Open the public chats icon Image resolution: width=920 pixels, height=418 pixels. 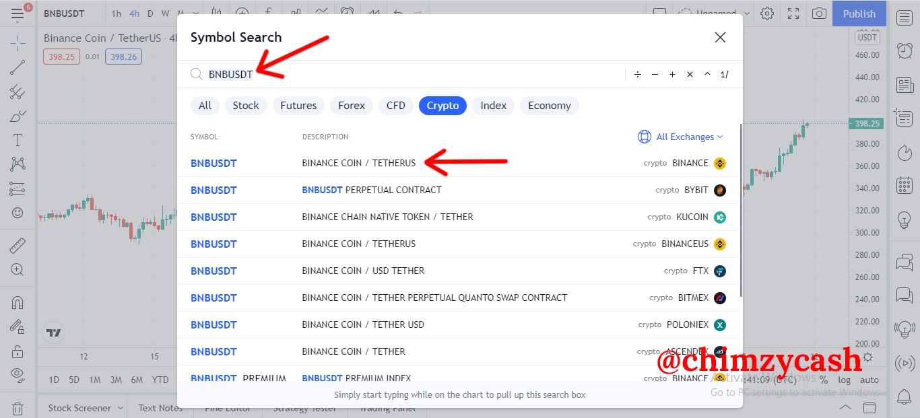point(905,261)
